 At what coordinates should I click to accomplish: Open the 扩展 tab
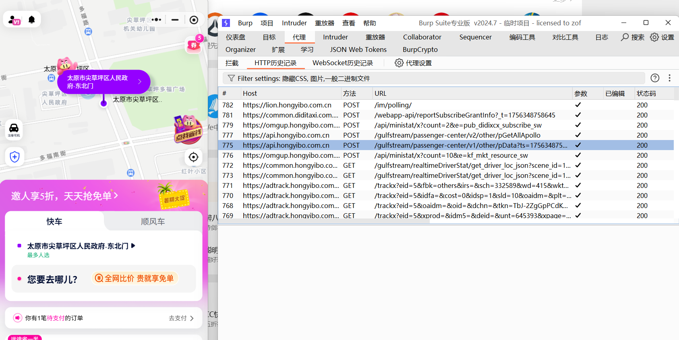tap(278, 49)
